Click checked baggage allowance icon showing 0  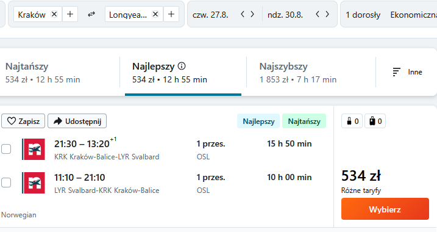pyautogui.click(x=375, y=121)
